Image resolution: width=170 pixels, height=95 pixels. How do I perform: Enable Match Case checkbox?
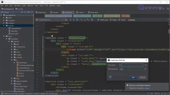click(98, 20)
